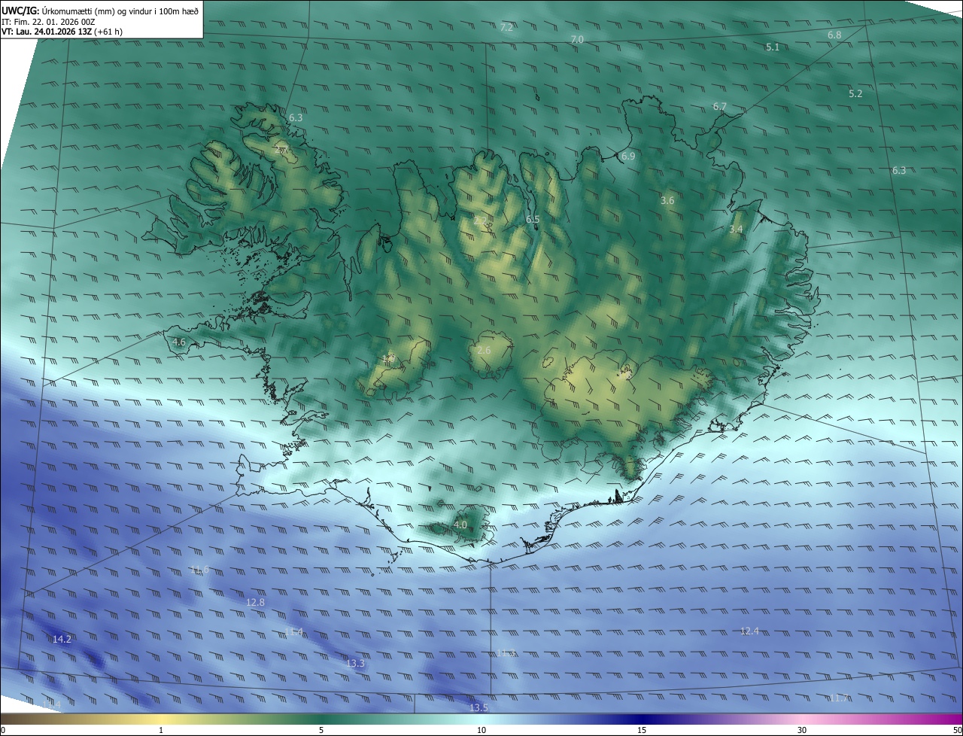Click the 5.1 value label on the map
The height and width of the screenshot is (736, 963).
tap(773, 47)
